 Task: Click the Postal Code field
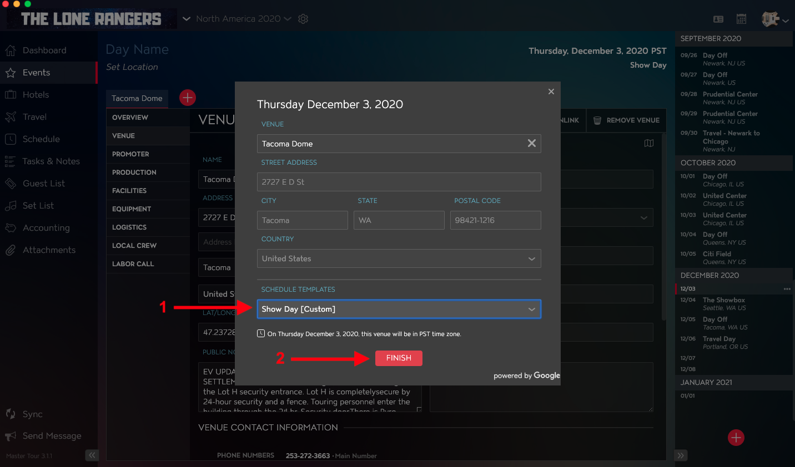pos(496,220)
